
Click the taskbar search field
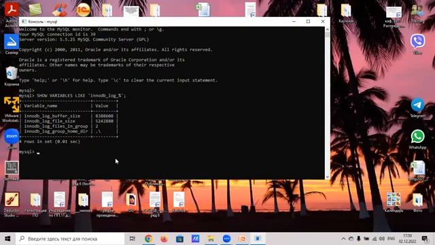click(70, 239)
